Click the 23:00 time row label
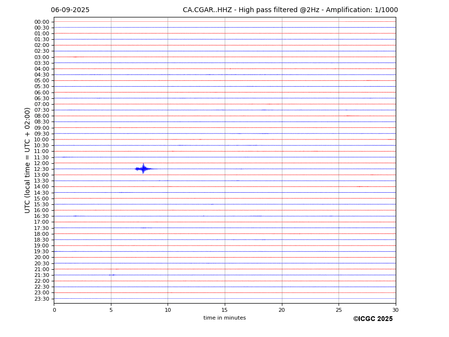The width and height of the screenshot is (449, 337). [x=42, y=293]
